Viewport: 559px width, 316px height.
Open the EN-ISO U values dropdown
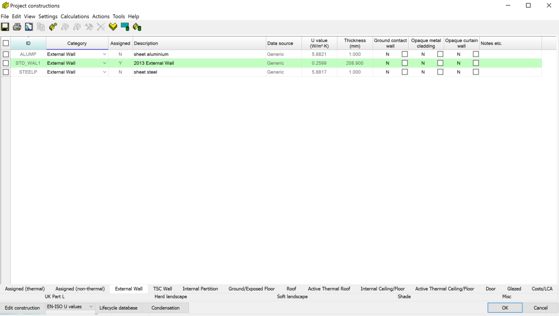pyautogui.click(x=91, y=307)
